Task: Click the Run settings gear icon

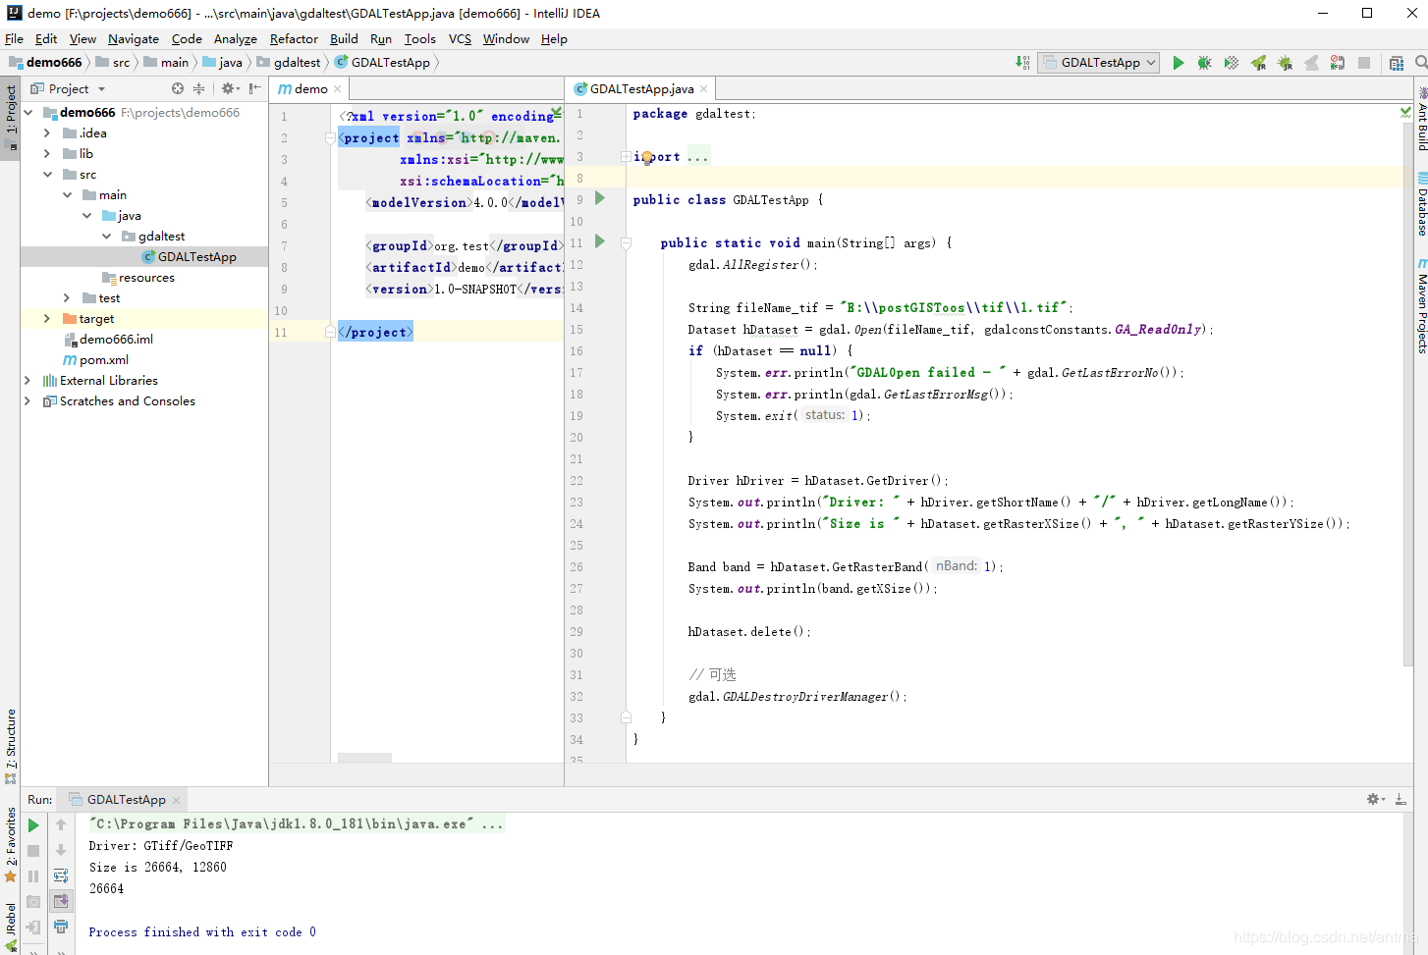Action: (1375, 800)
